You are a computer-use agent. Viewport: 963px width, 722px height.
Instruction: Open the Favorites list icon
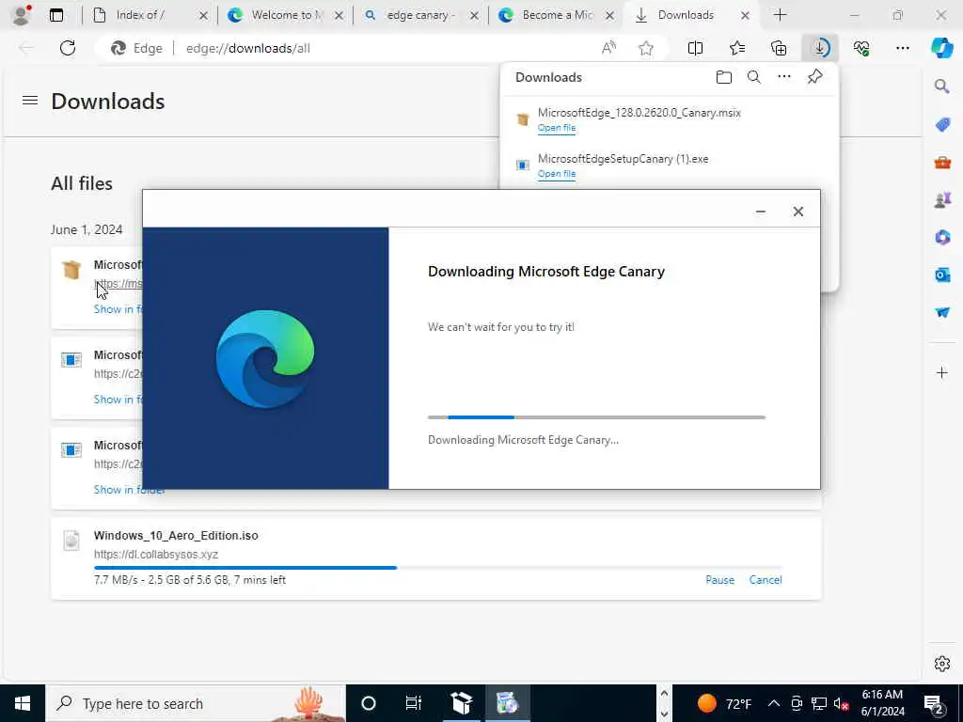(x=737, y=48)
